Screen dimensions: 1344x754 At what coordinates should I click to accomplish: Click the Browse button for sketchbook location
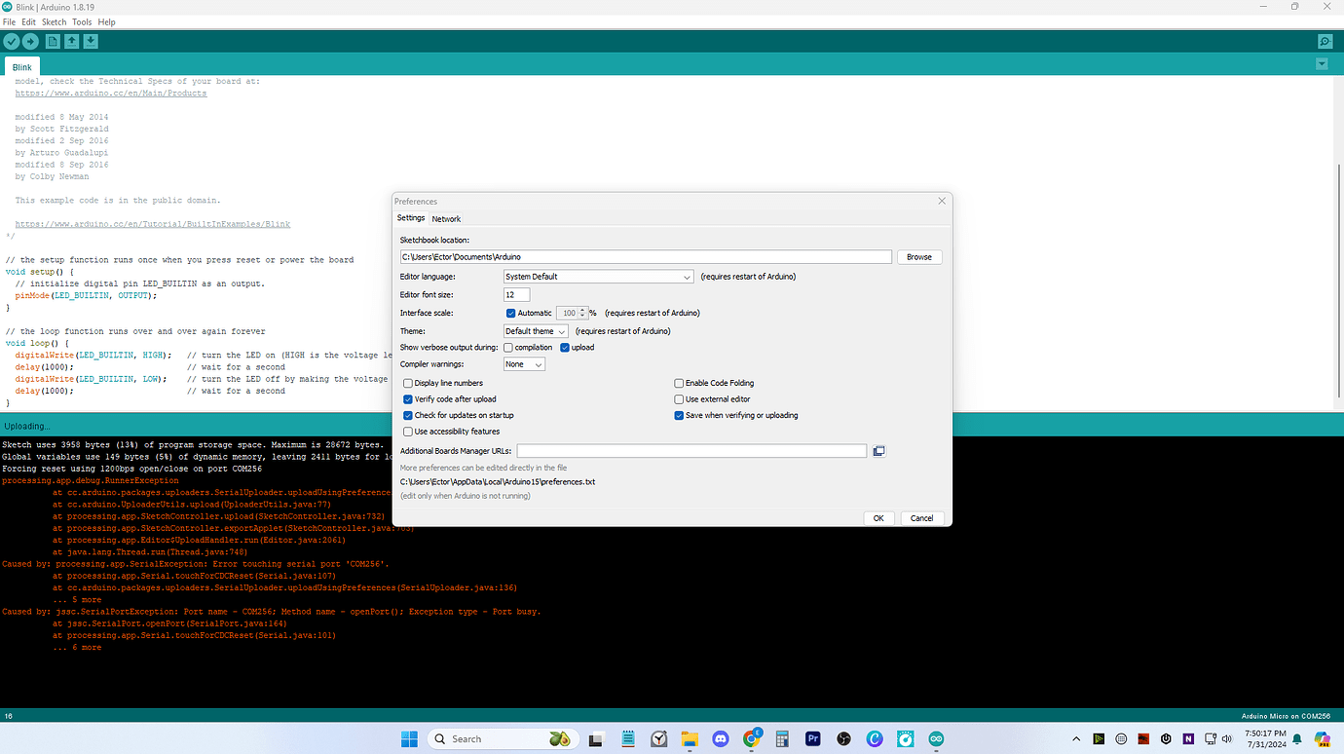click(918, 256)
